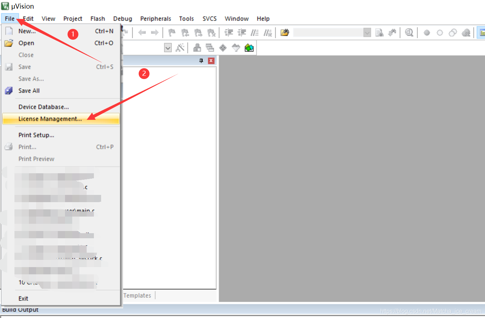Open the Flash menu
Screen dimensions: 485x318
pyautogui.click(x=98, y=18)
